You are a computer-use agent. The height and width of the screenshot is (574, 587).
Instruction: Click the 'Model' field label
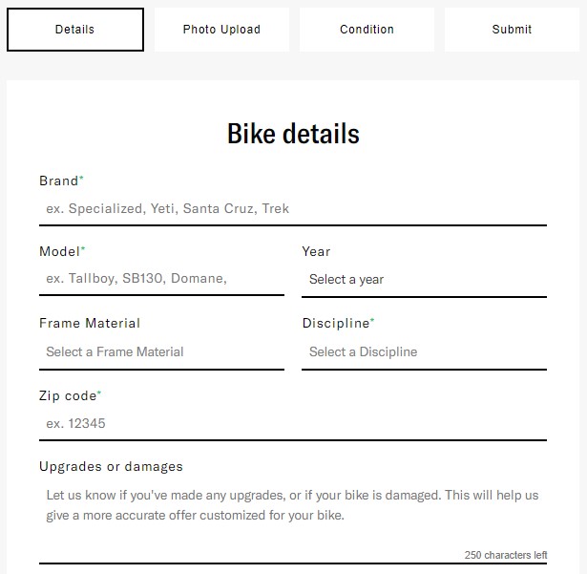point(60,251)
